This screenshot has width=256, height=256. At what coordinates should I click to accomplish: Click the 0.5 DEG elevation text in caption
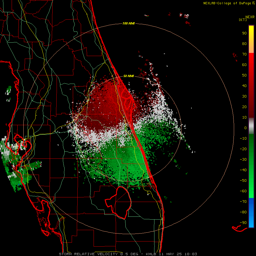point(129,254)
